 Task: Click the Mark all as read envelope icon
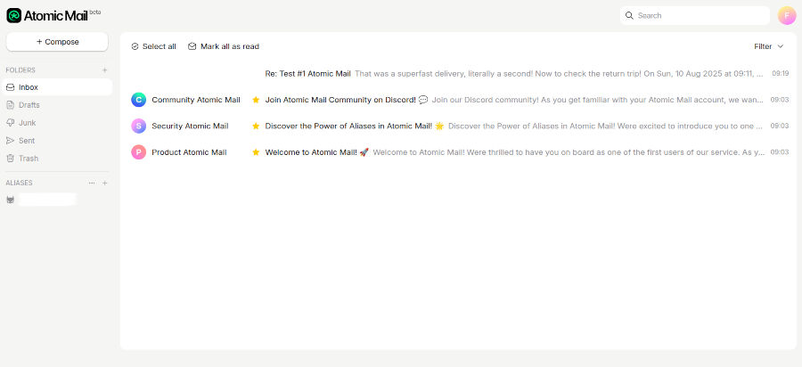(x=192, y=46)
